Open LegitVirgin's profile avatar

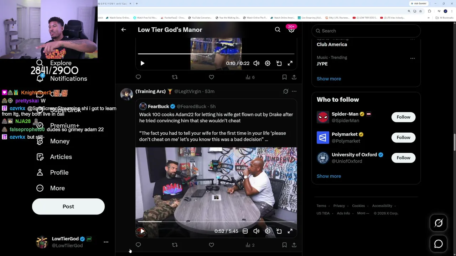tap(126, 94)
